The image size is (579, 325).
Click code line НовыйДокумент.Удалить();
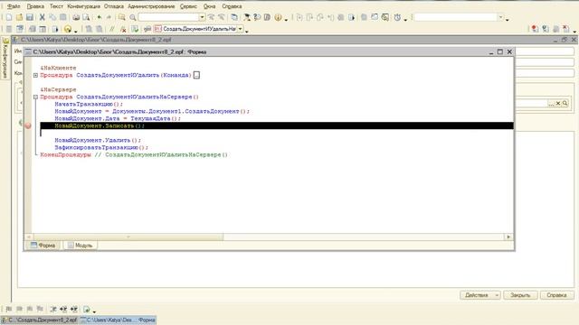pyautogui.click(x=98, y=141)
